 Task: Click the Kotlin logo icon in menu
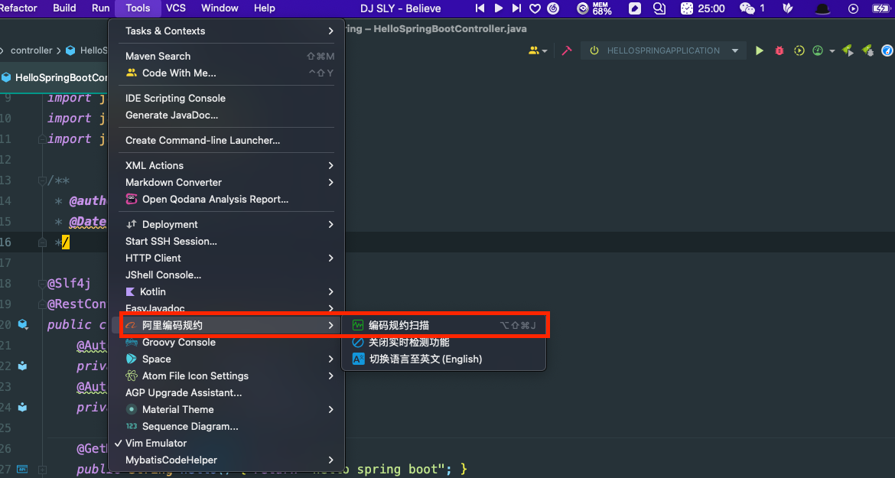[130, 291]
